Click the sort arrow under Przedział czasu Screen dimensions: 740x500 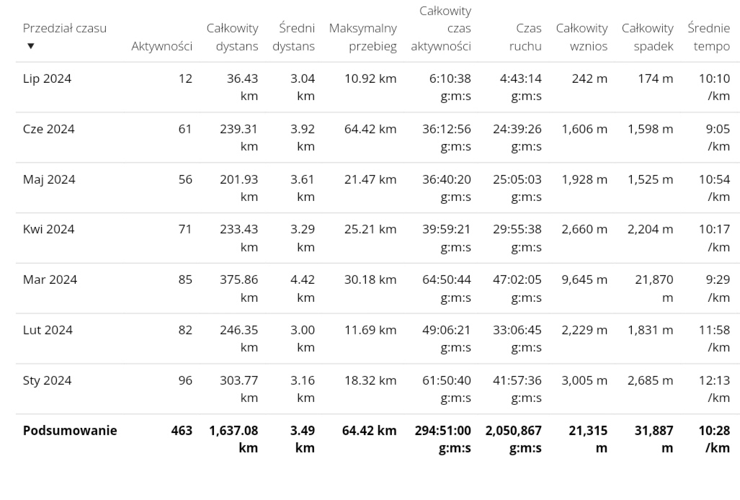[x=30, y=46]
